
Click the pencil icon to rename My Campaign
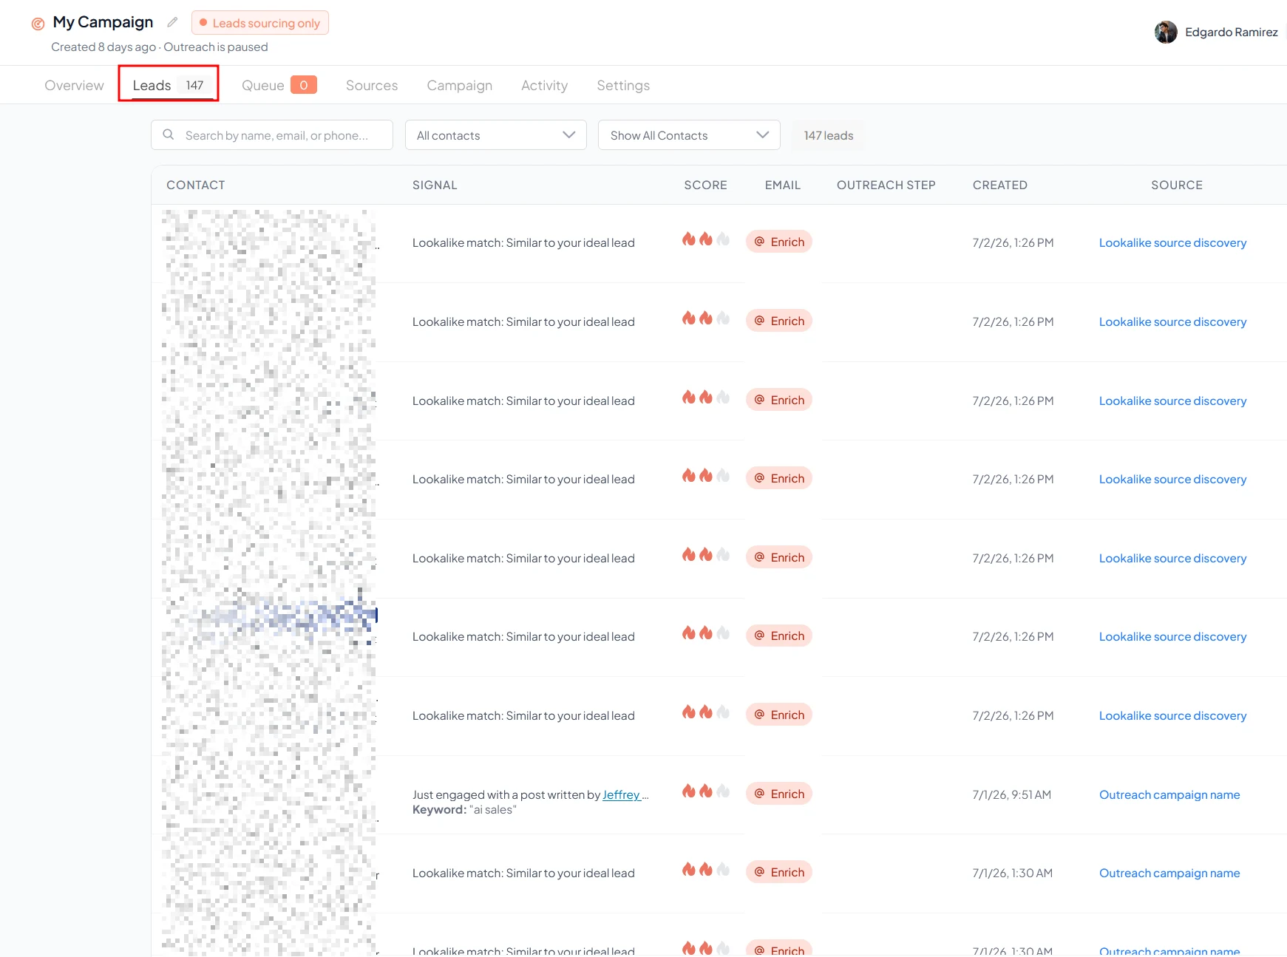click(172, 22)
